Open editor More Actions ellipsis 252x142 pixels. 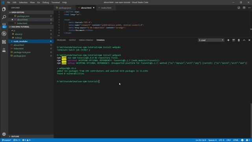coord(249,8)
